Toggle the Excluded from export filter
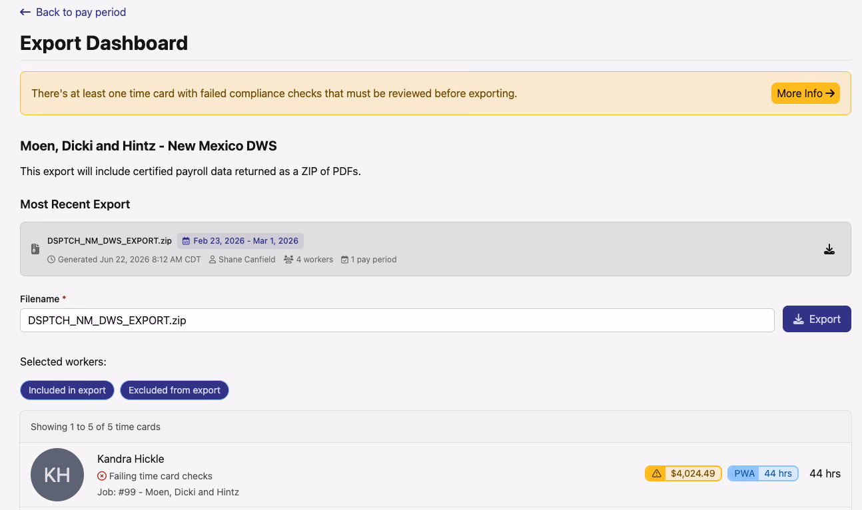 (175, 390)
